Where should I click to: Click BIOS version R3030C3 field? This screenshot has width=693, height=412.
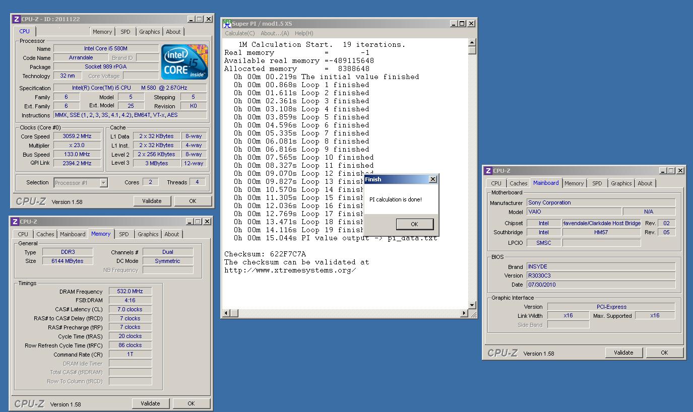coord(601,276)
